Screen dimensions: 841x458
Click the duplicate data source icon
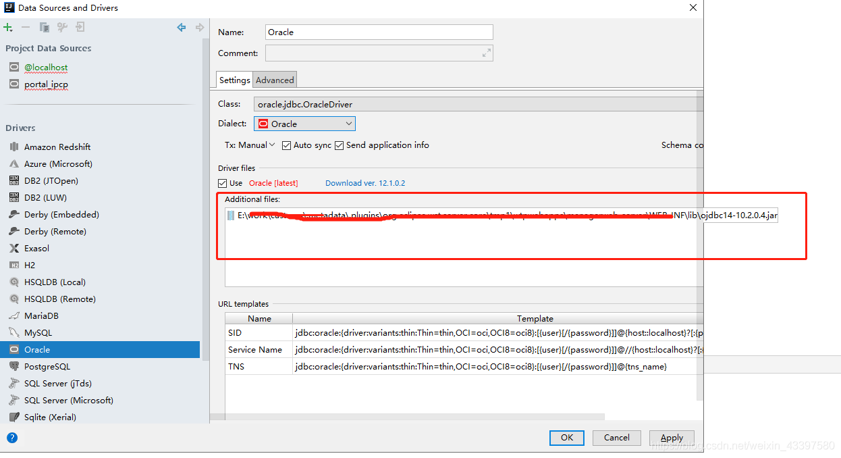pos(44,28)
